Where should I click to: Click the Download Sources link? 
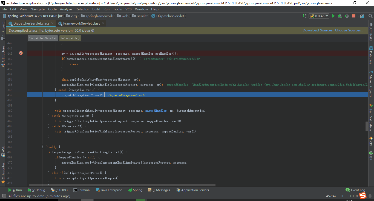click(318, 30)
